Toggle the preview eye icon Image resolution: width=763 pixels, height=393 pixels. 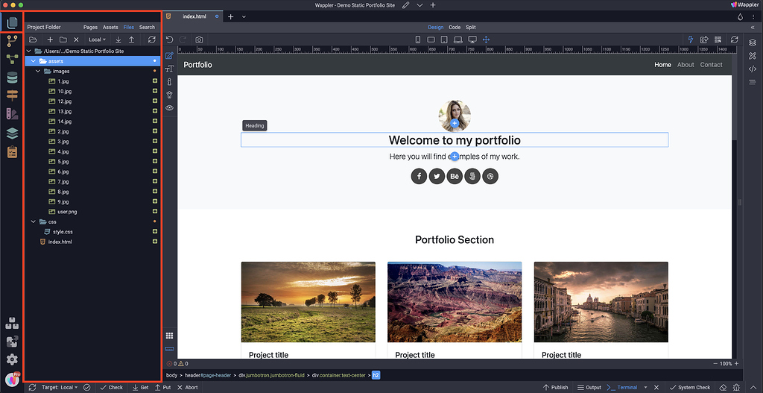pyautogui.click(x=169, y=108)
